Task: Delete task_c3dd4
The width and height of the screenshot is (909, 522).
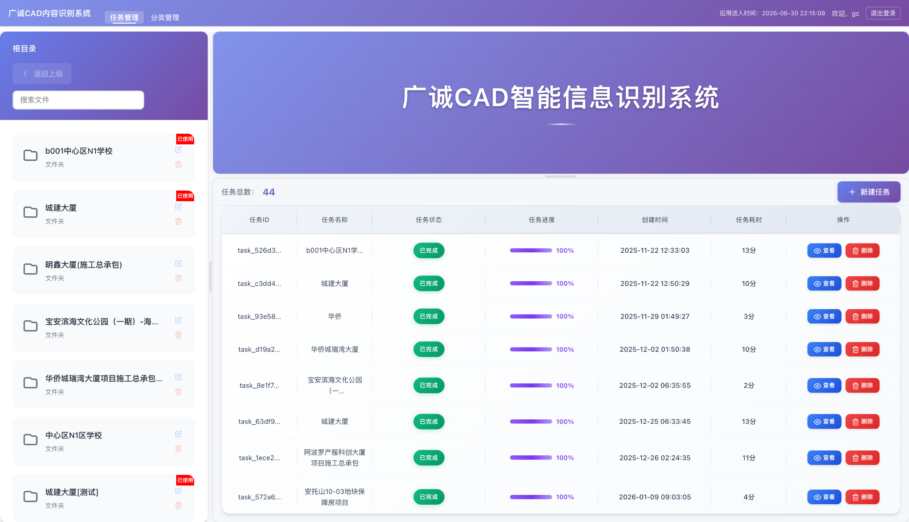Action: [x=862, y=283]
